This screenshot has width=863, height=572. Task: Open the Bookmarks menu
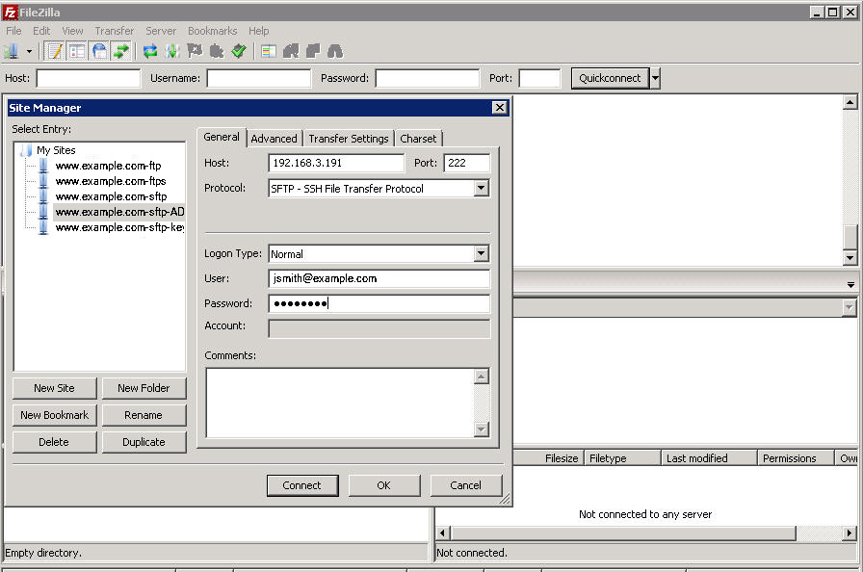pyautogui.click(x=213, y=31)
